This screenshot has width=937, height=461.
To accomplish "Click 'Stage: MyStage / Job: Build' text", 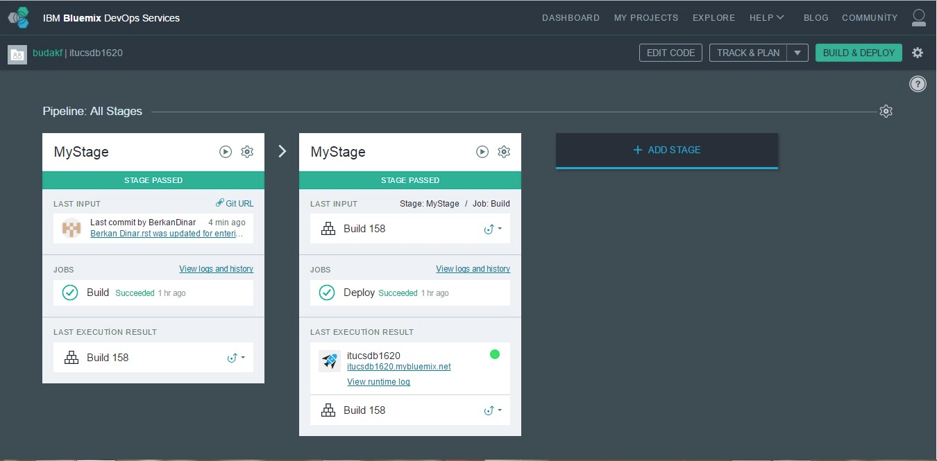I will 455,204.
